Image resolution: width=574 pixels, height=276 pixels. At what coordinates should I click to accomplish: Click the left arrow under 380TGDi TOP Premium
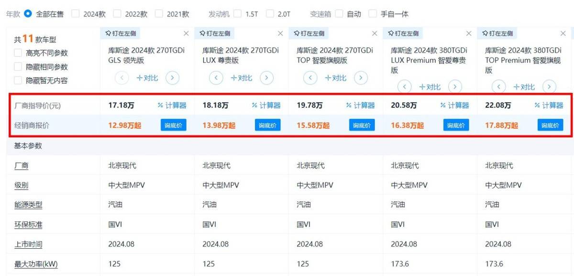[x=499, y=87]
